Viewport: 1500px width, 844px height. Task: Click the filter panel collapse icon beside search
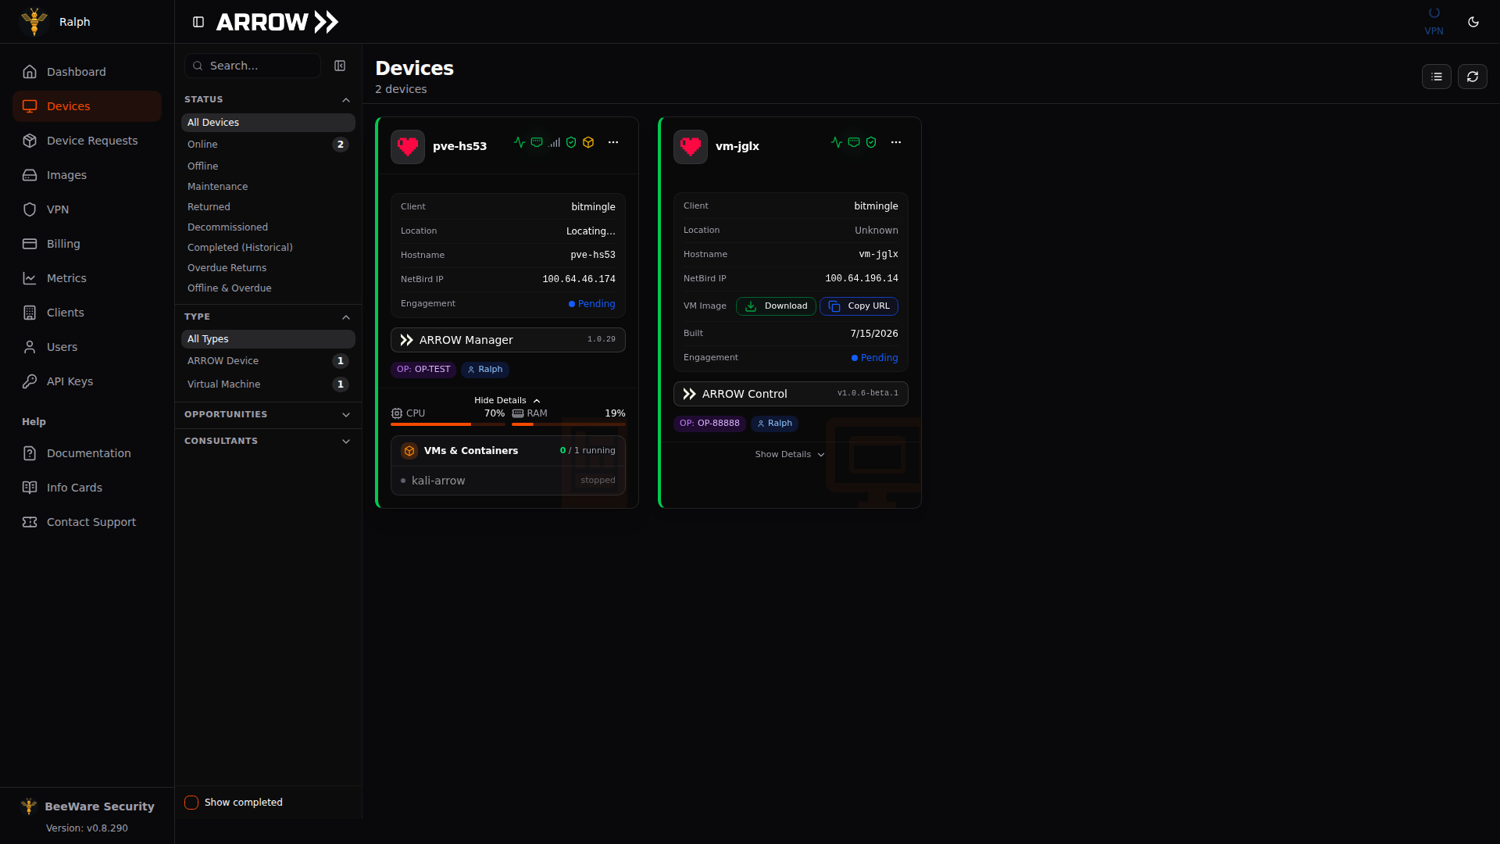pyautogui.click(x=340, y=66)
